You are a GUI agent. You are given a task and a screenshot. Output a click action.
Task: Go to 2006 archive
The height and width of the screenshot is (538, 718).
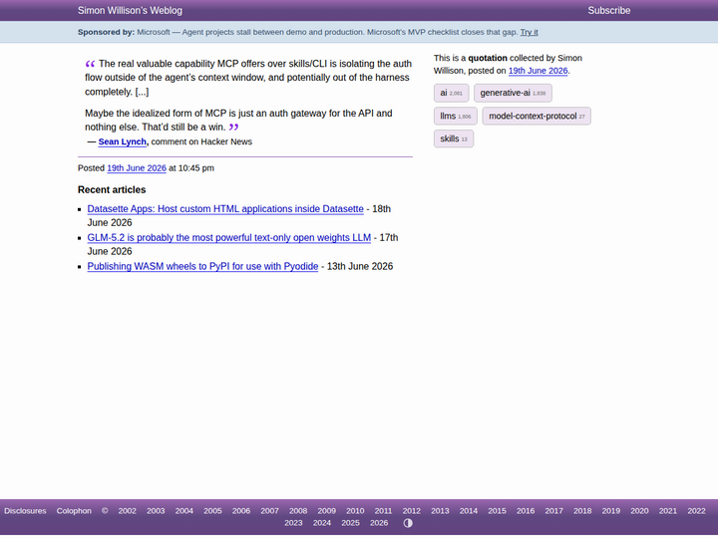click(241, 511)
